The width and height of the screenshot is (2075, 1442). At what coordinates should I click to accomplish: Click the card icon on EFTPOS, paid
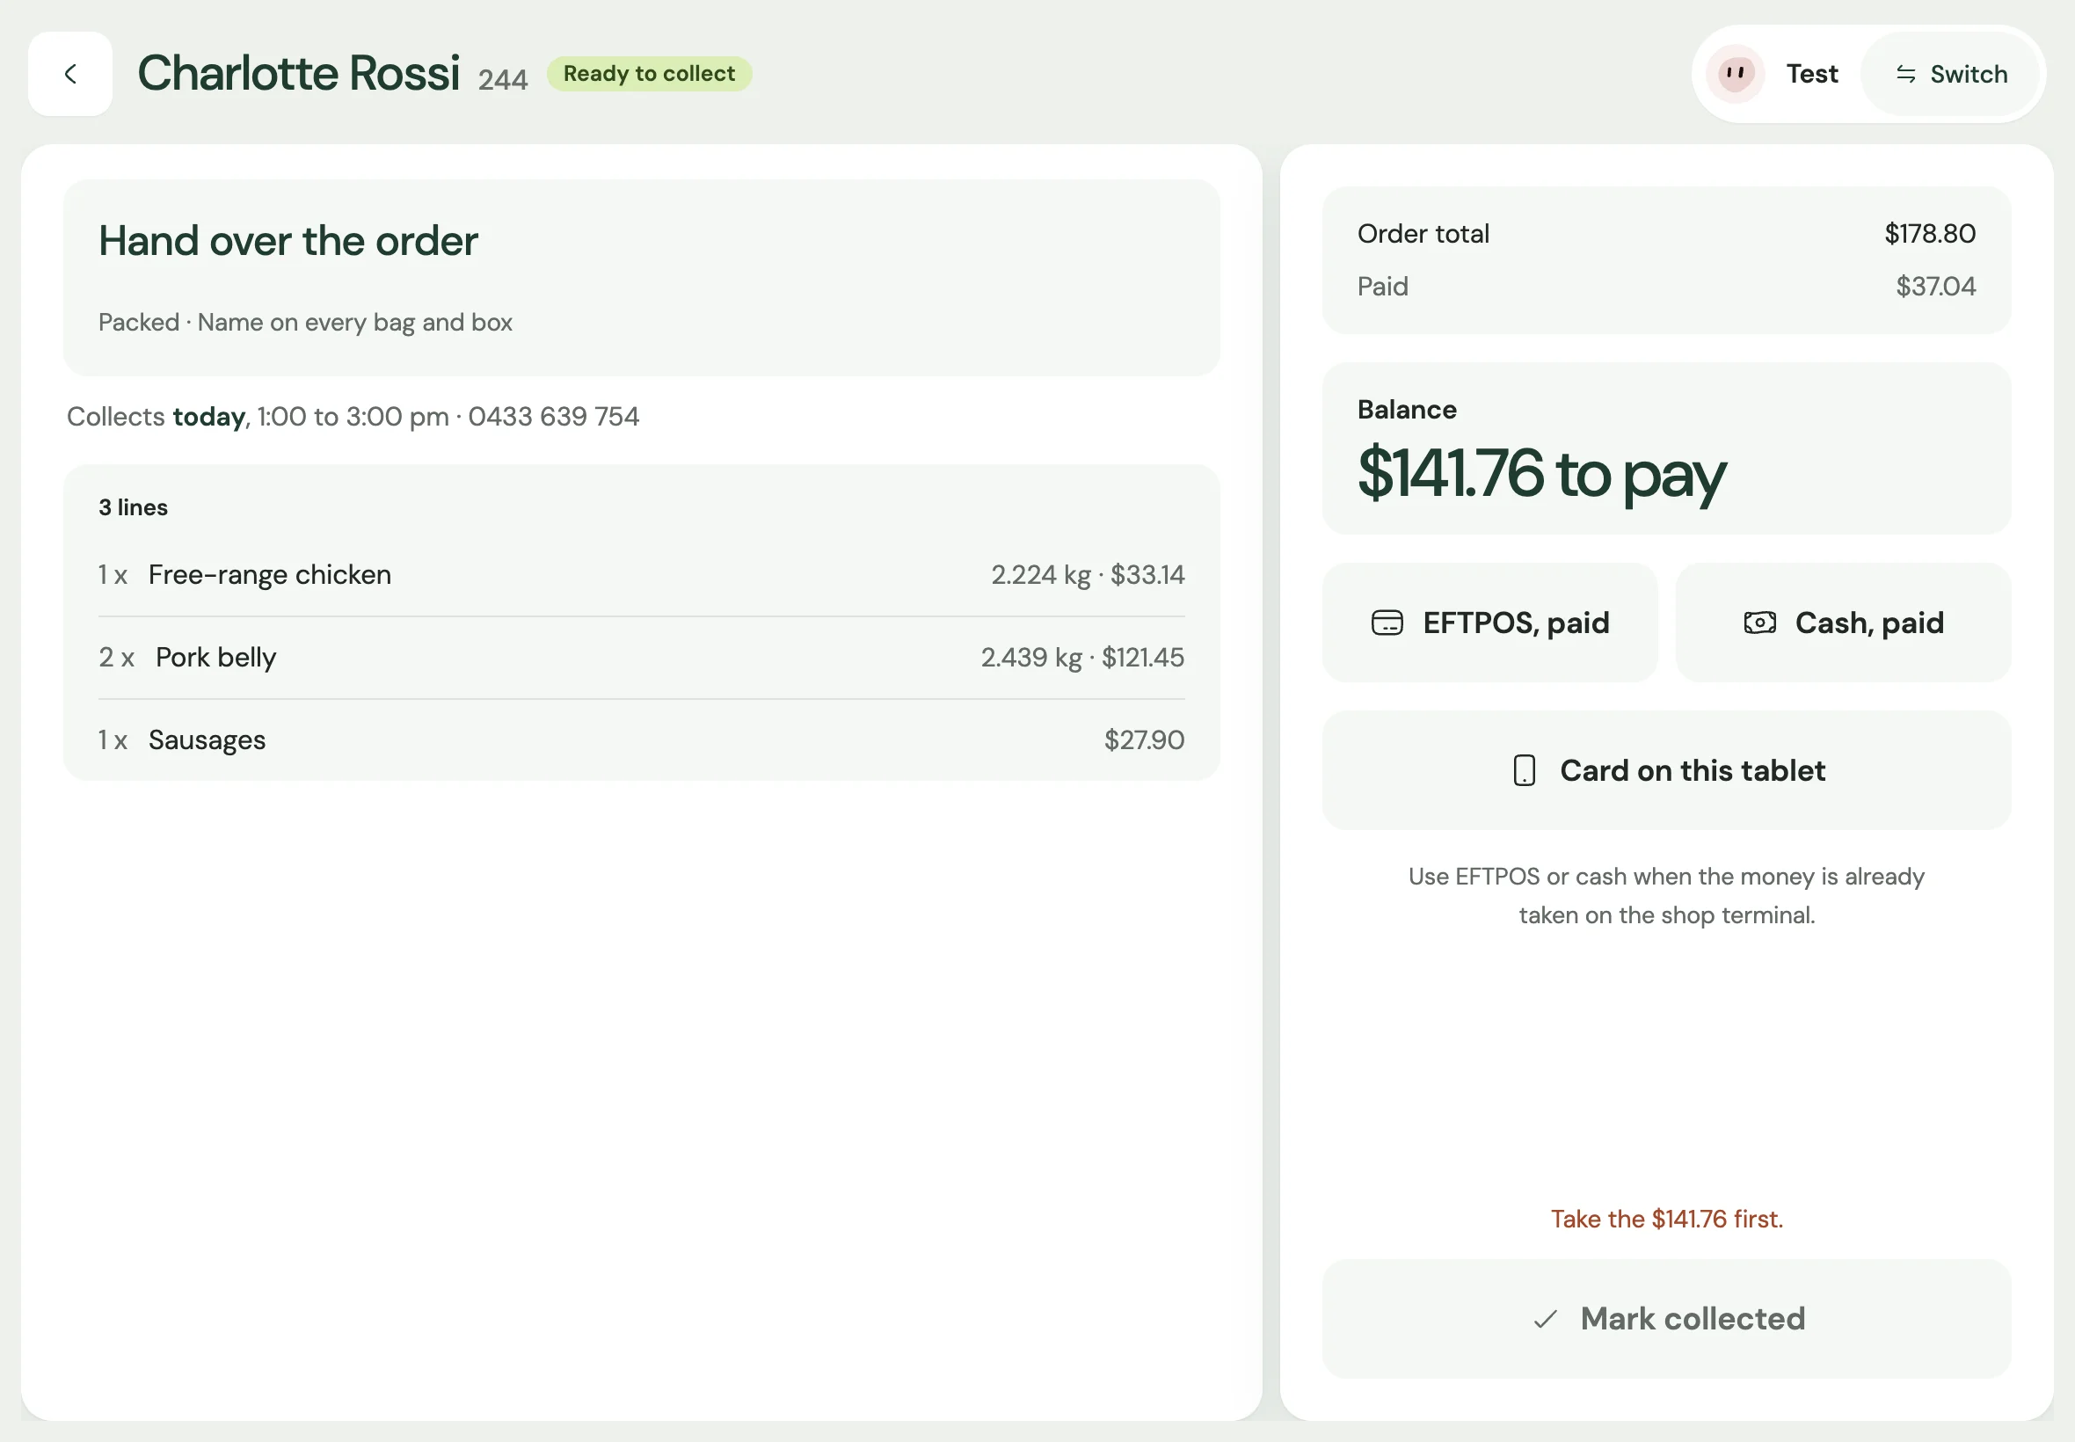(x=1387, y=623)
